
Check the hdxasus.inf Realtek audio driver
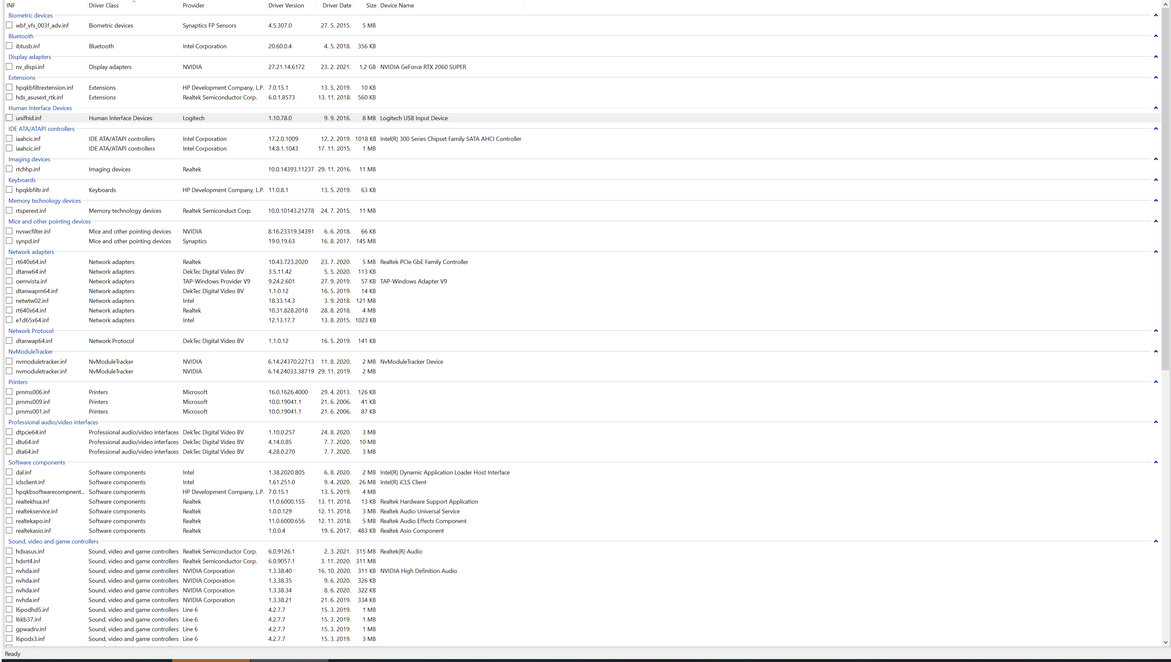click(9, 551)
